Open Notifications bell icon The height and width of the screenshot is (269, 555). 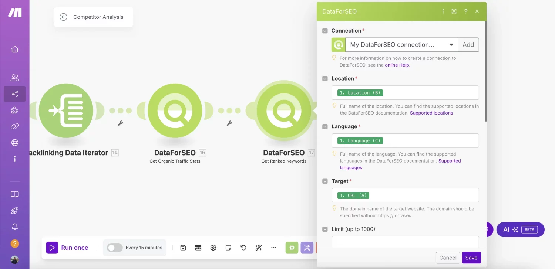pos(15,227)
